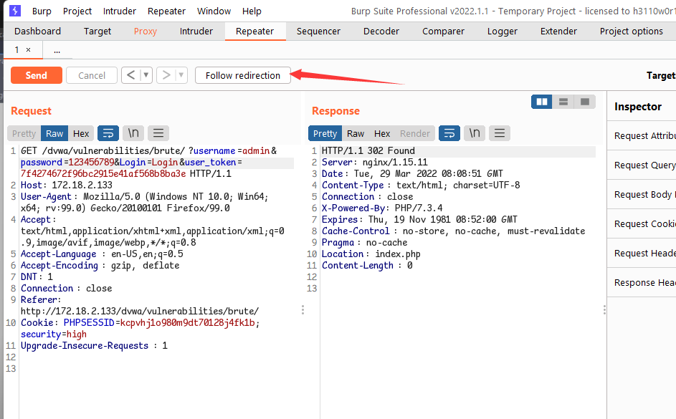Expand Response Headers section in Inspector
Viewport: 676px width, 419px height.
point(642,282)
